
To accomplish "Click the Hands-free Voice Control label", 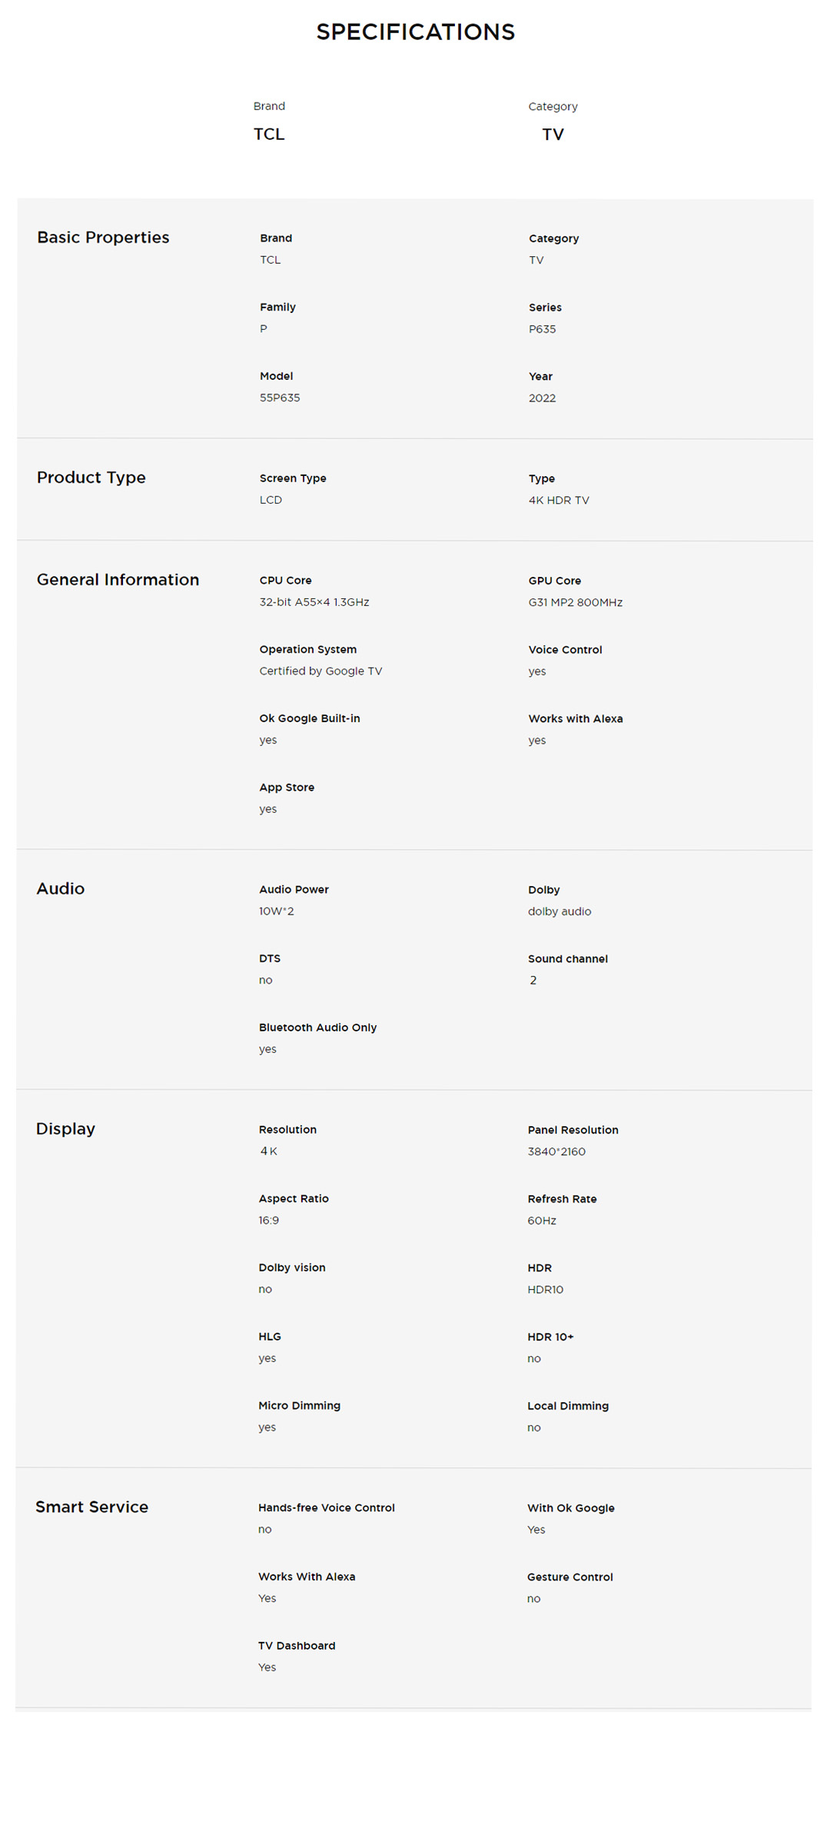I will (x=326, y=1508).
